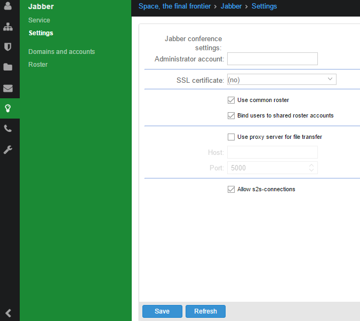Click the Jabber heading in green panel
Viewport: 360px width, 321px height.
41,6
